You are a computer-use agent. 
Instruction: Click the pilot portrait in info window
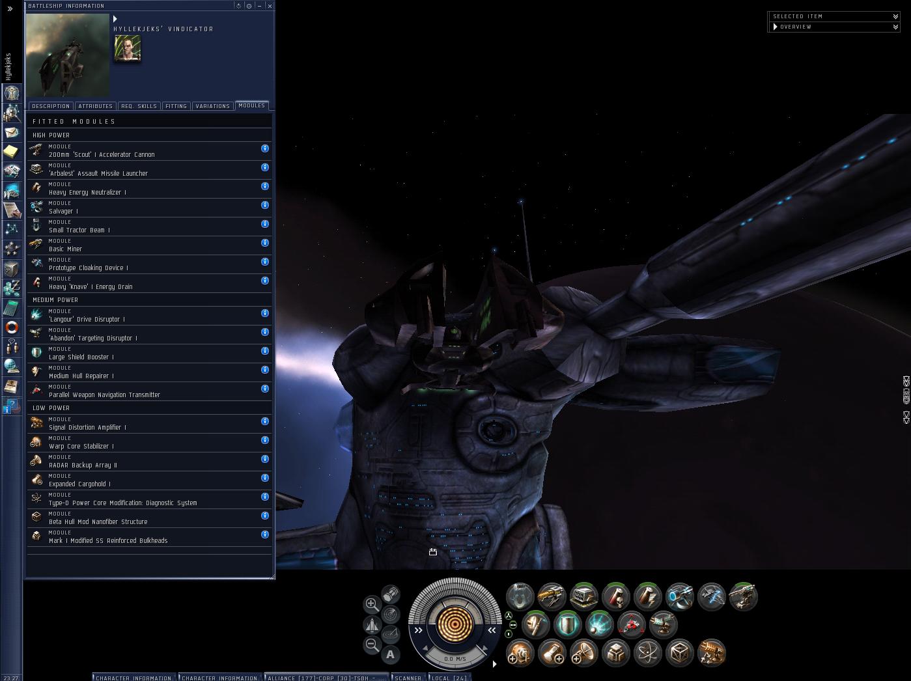pyautogui.click(x=128, y=48)
